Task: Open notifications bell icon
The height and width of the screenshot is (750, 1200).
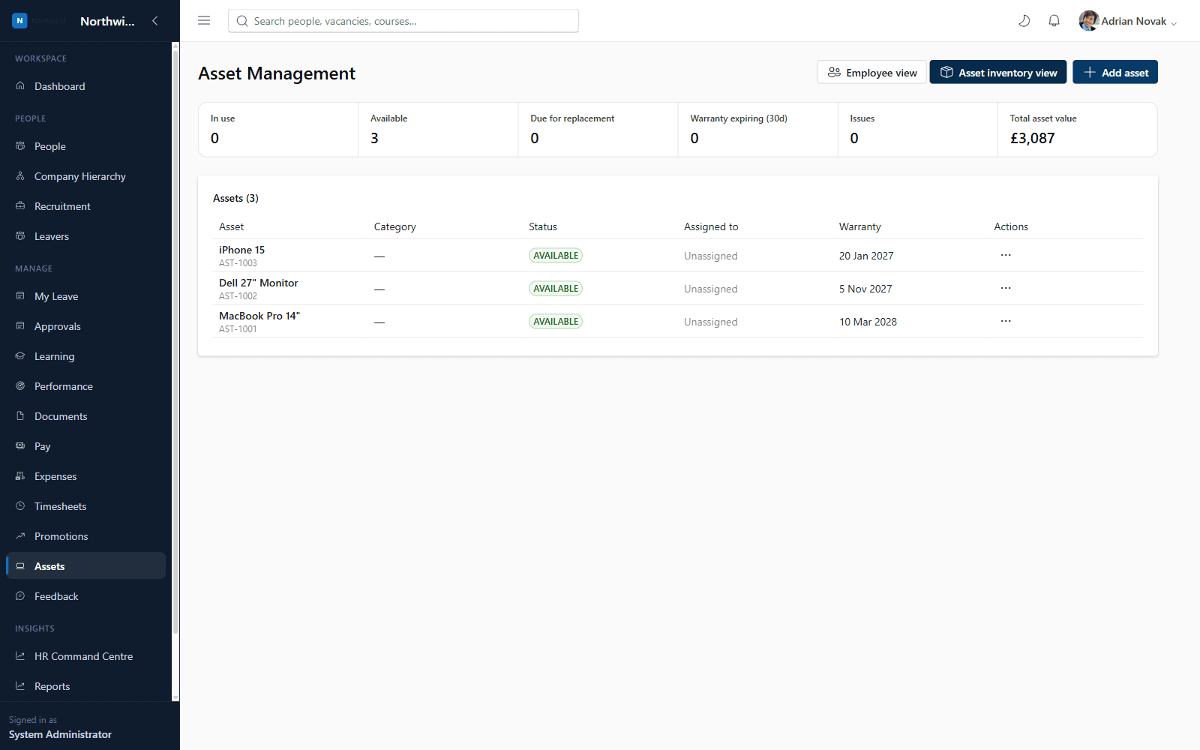Action: (1054, 21)
